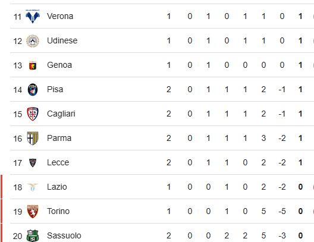Open the Cagliari team link
Viewport: 314px width, 242px height.
point(61,114)
